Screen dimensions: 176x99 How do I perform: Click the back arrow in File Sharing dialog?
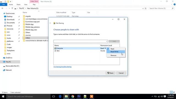tap(50, 23)
